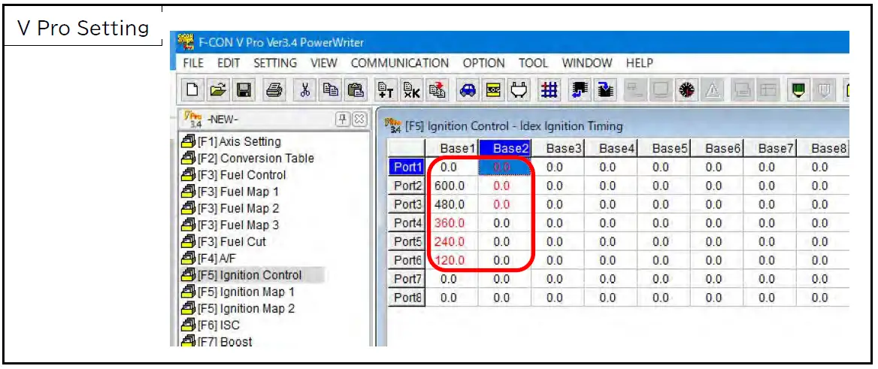Open the TOOL menu
This screenshot has width=878, height=369.
pyautogui.click(x=533, y=63)
